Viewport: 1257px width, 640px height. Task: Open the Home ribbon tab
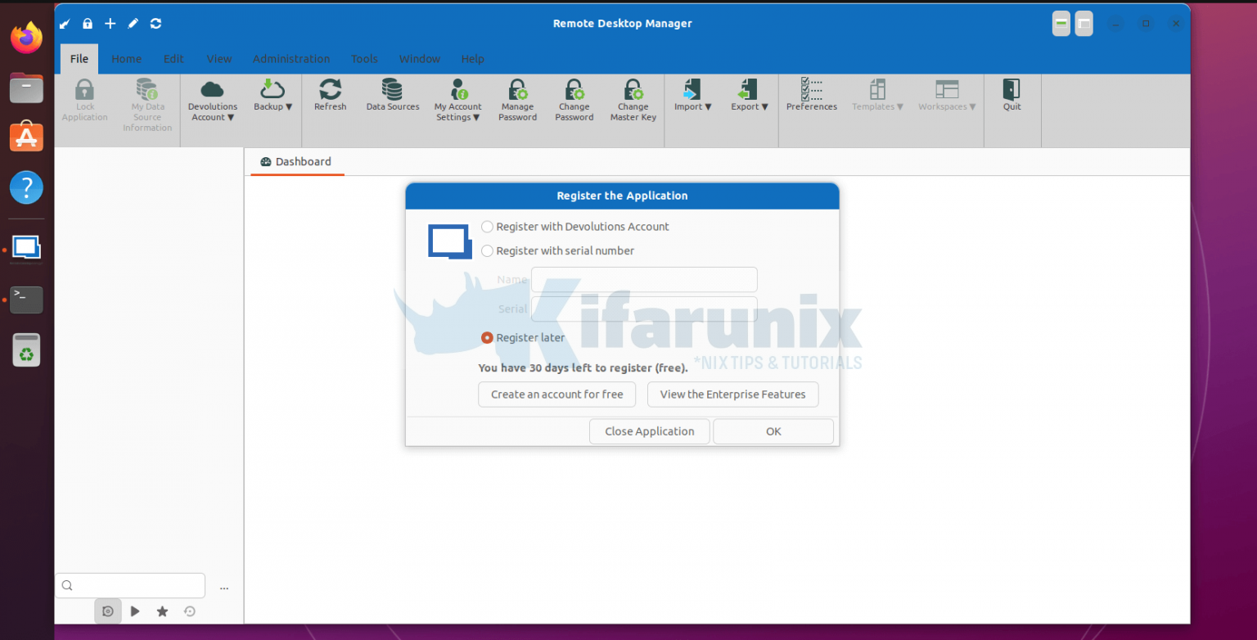tap(127, 59)
